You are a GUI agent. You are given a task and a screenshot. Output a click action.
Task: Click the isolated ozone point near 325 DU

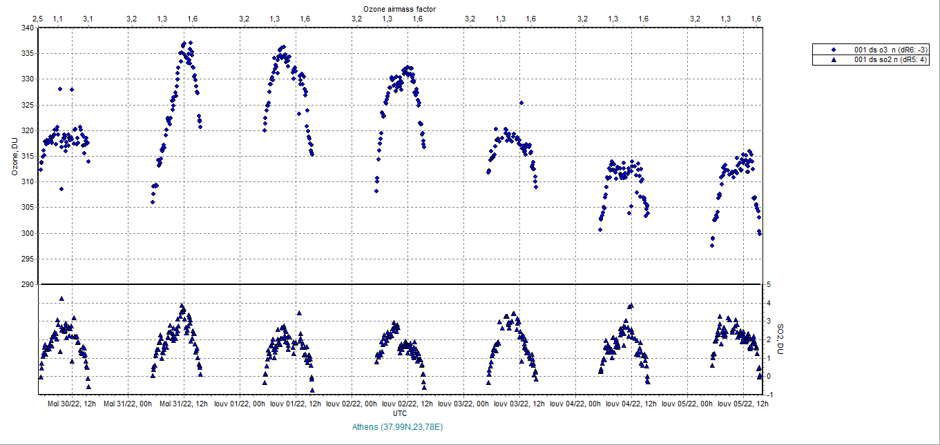(x=521, y=103)
